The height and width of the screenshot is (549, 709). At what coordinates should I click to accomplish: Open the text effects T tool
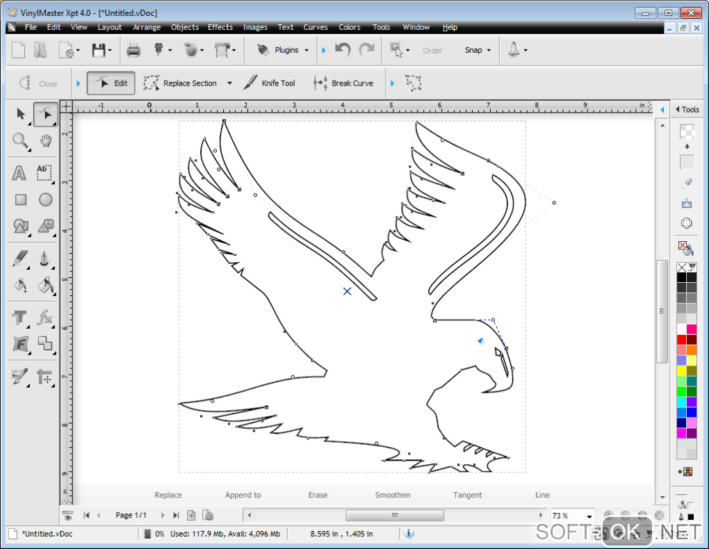pos(20,318)
